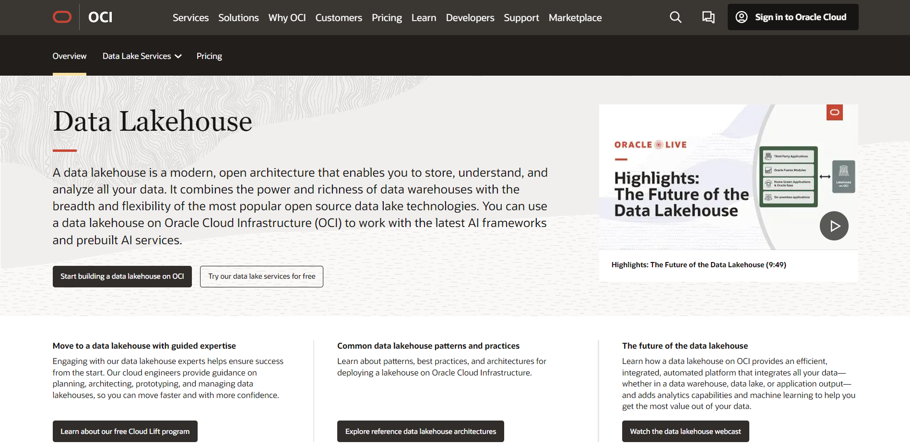Click the video caption Highlights (9:49)

pos(698,265)
